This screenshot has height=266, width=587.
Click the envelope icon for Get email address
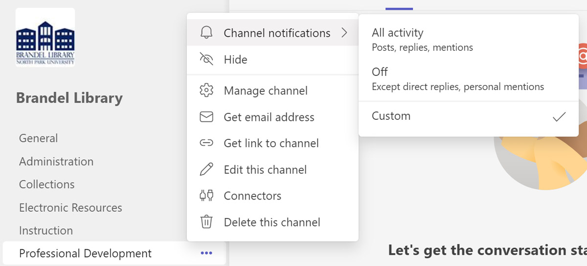point(206,117)
